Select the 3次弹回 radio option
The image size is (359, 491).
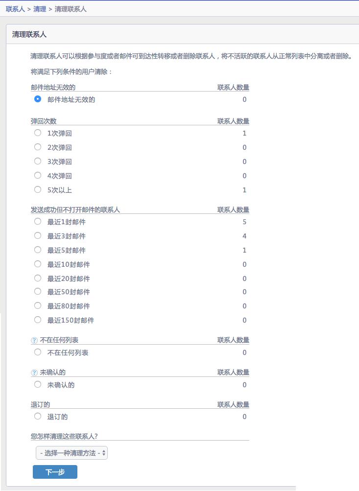[38, 161]
